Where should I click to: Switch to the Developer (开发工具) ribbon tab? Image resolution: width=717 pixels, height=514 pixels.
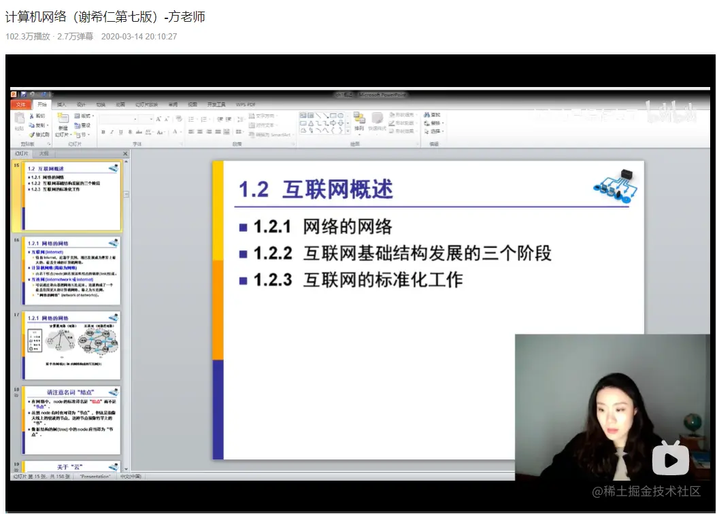pyautogui.click(x=216, y=105)
